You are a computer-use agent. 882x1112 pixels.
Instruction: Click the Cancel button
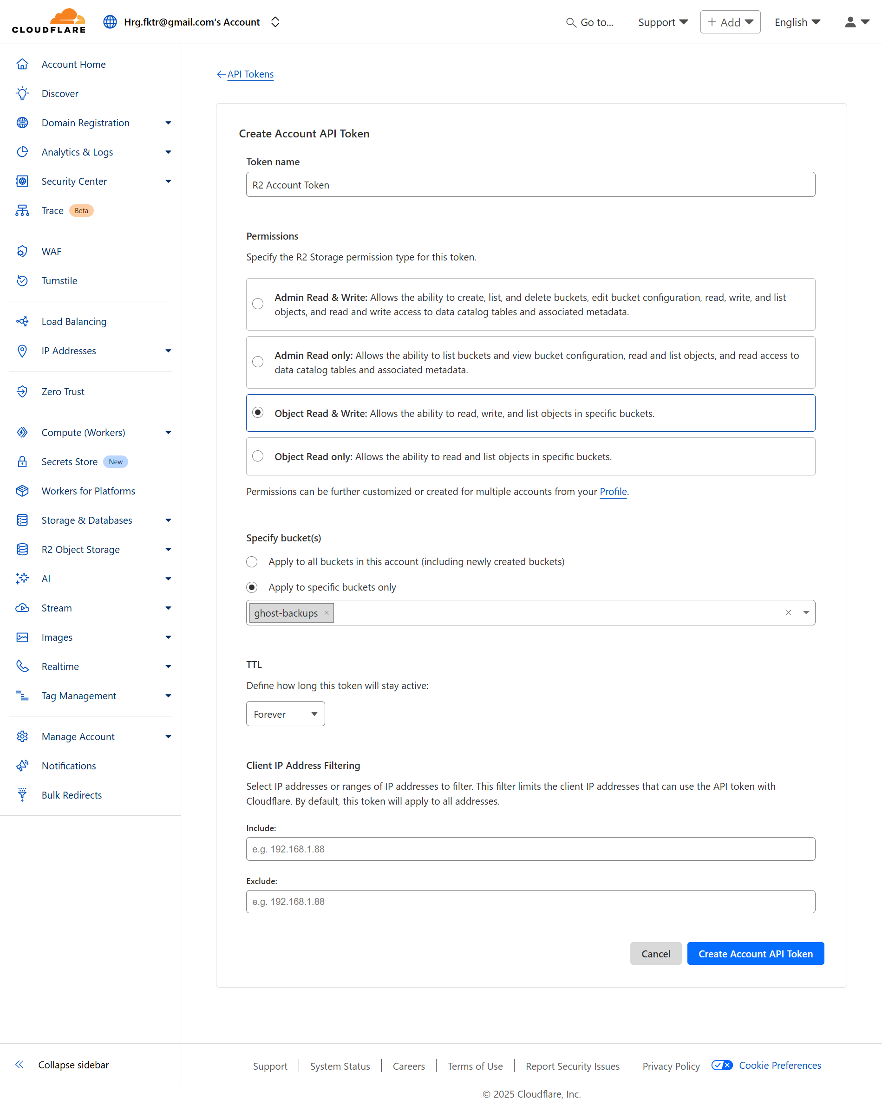655,954
